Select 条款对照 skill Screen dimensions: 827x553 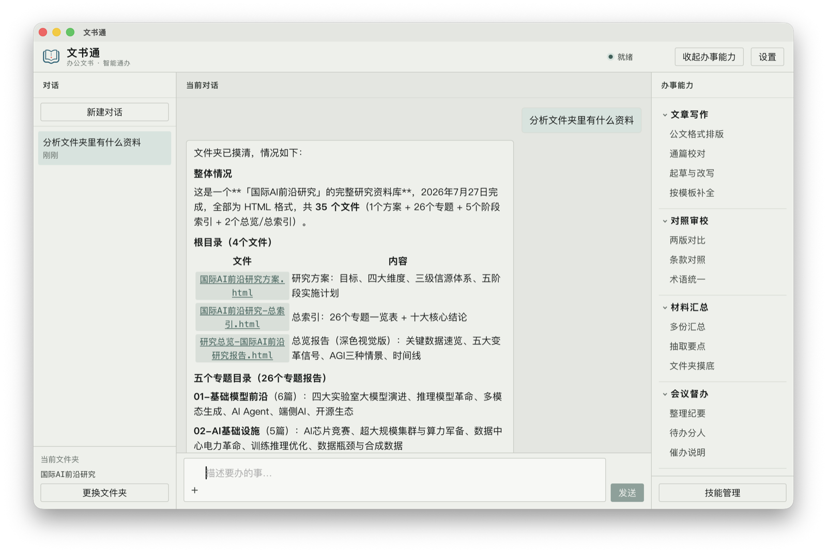tap(687, 260)
